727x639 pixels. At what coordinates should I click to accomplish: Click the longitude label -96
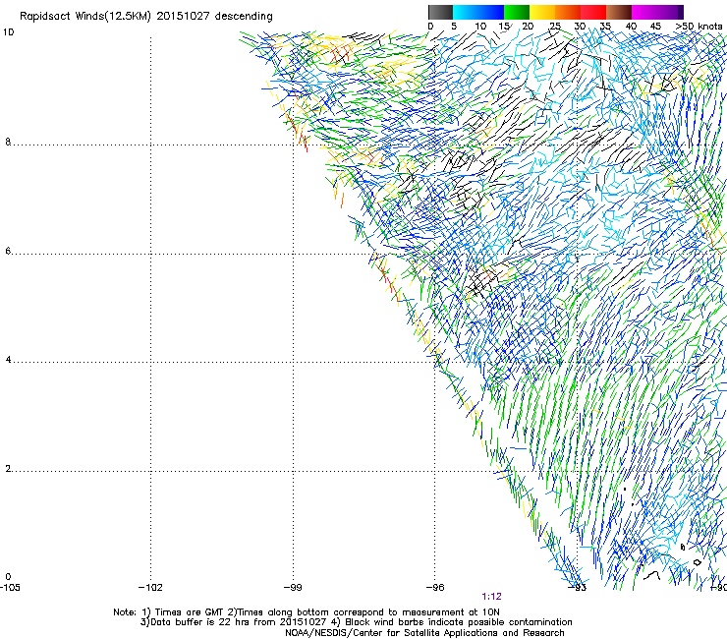[x=435, y=588]
